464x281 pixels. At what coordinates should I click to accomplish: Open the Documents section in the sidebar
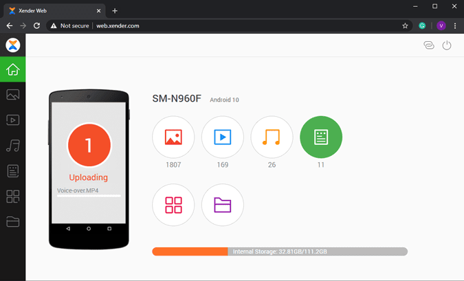point(13,171)
